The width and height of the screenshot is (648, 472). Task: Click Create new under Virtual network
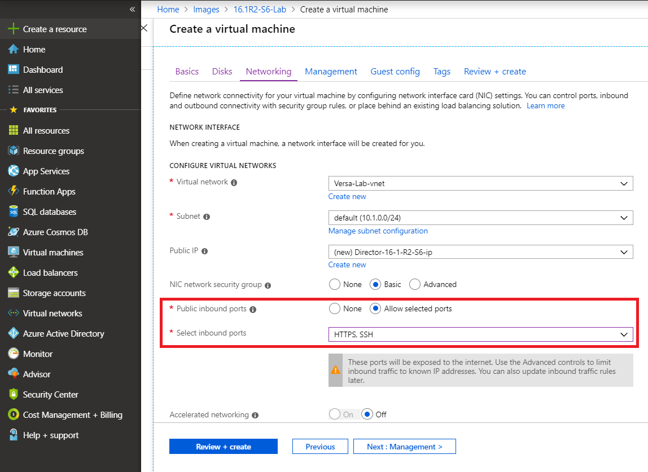click(x=347, y=197)
